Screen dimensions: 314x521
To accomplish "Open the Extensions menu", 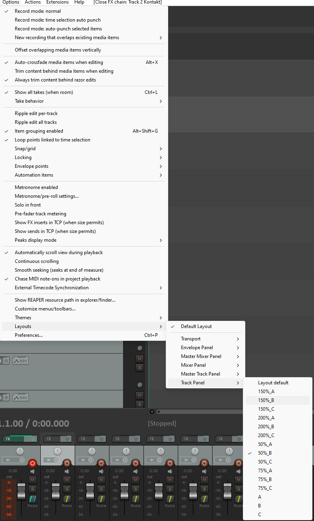I will (x=58, y=2).
